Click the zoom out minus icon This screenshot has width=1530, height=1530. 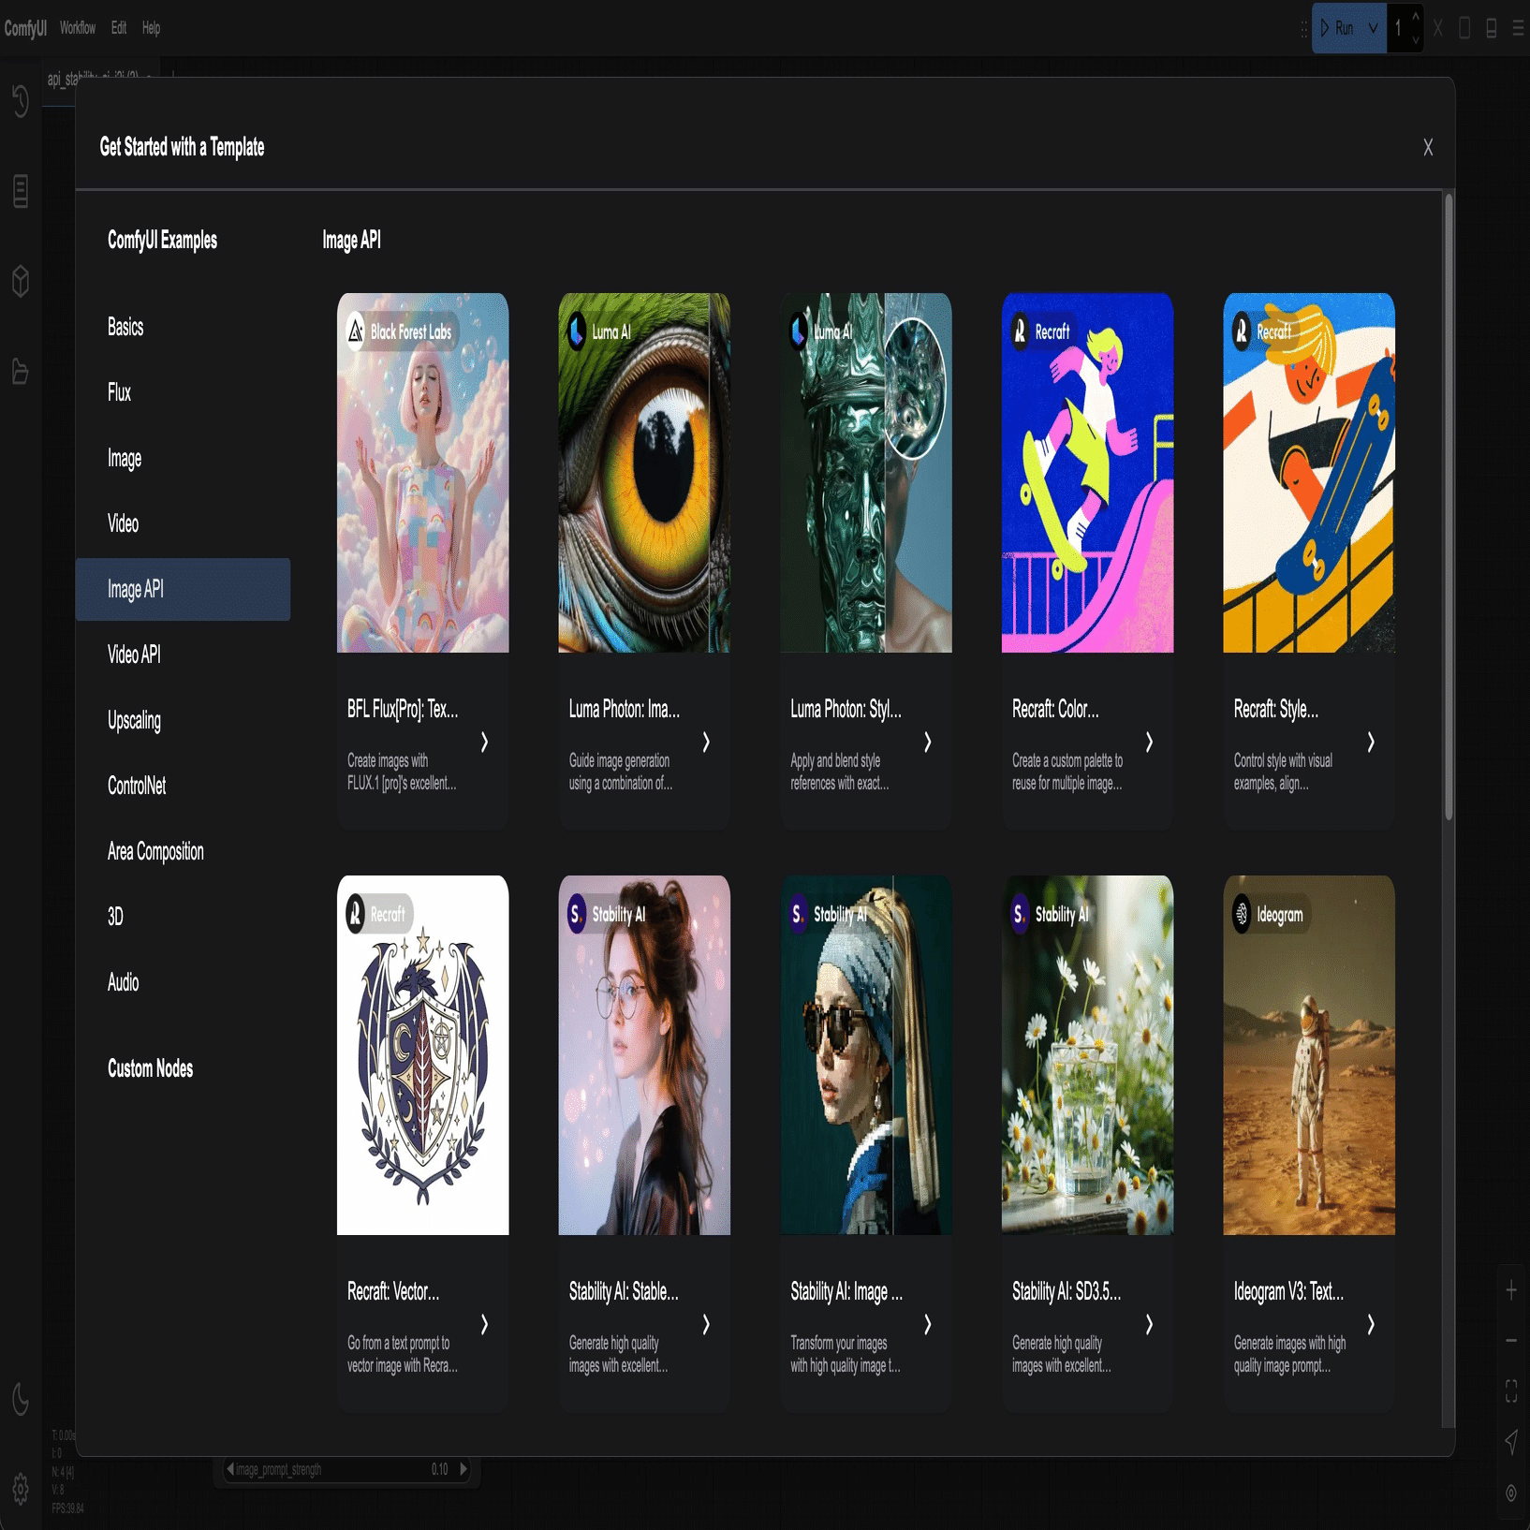coord(1510,1340)
